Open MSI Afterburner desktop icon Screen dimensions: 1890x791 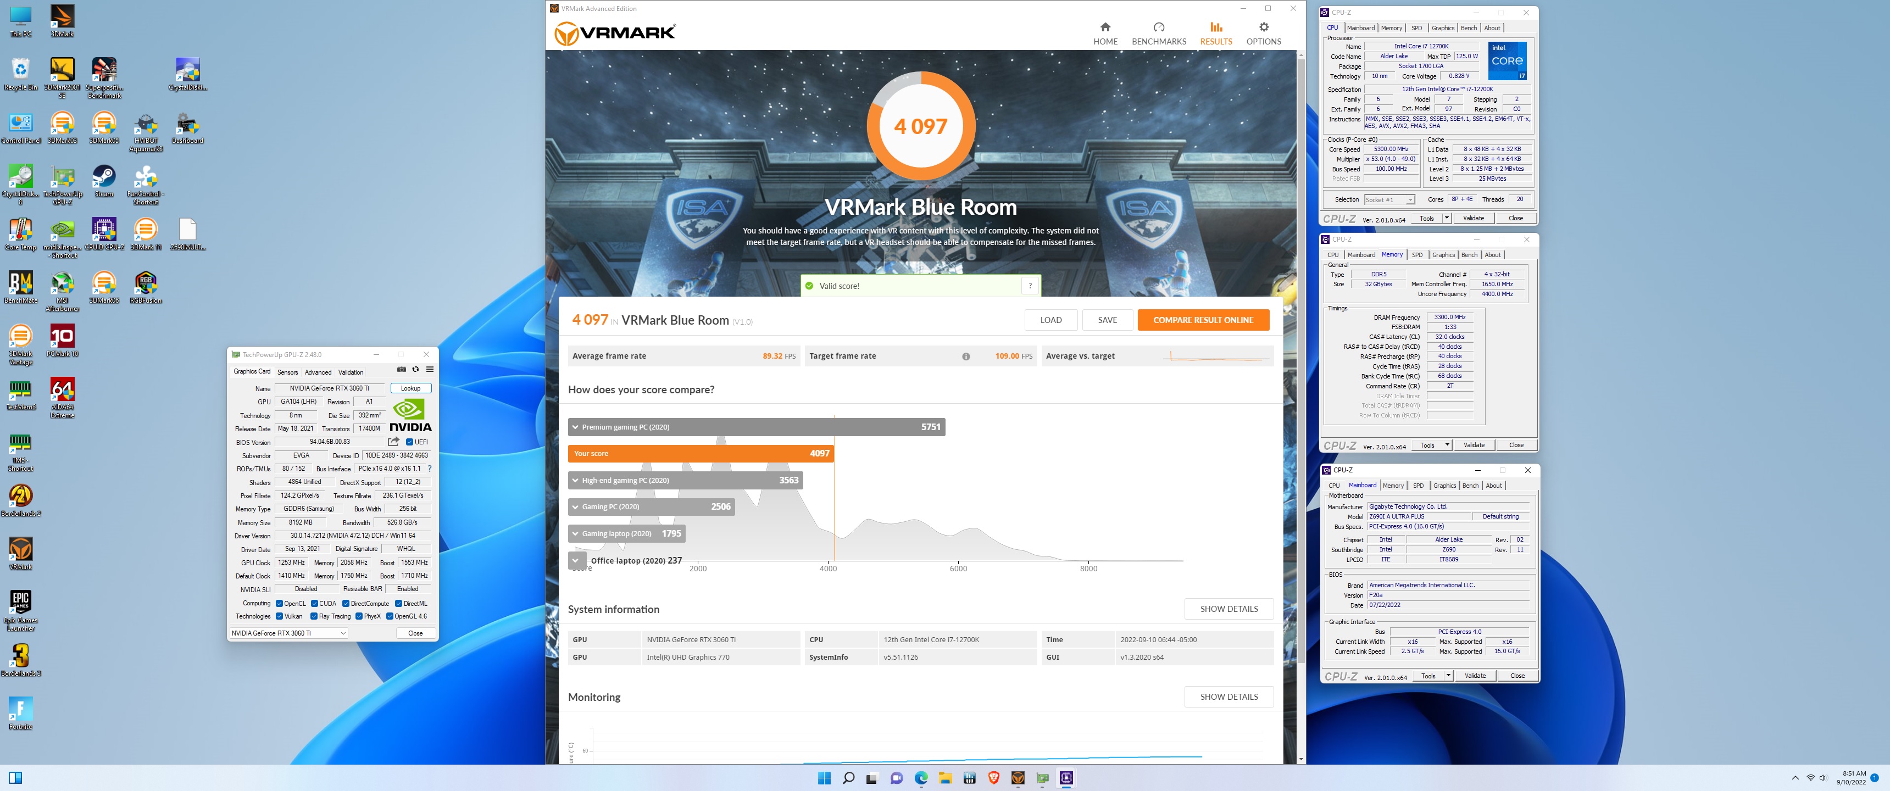tap(63, 291)
